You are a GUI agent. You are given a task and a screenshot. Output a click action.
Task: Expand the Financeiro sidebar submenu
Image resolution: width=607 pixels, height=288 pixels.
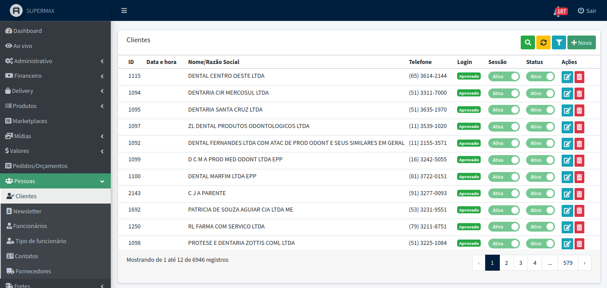pos(55,76)
